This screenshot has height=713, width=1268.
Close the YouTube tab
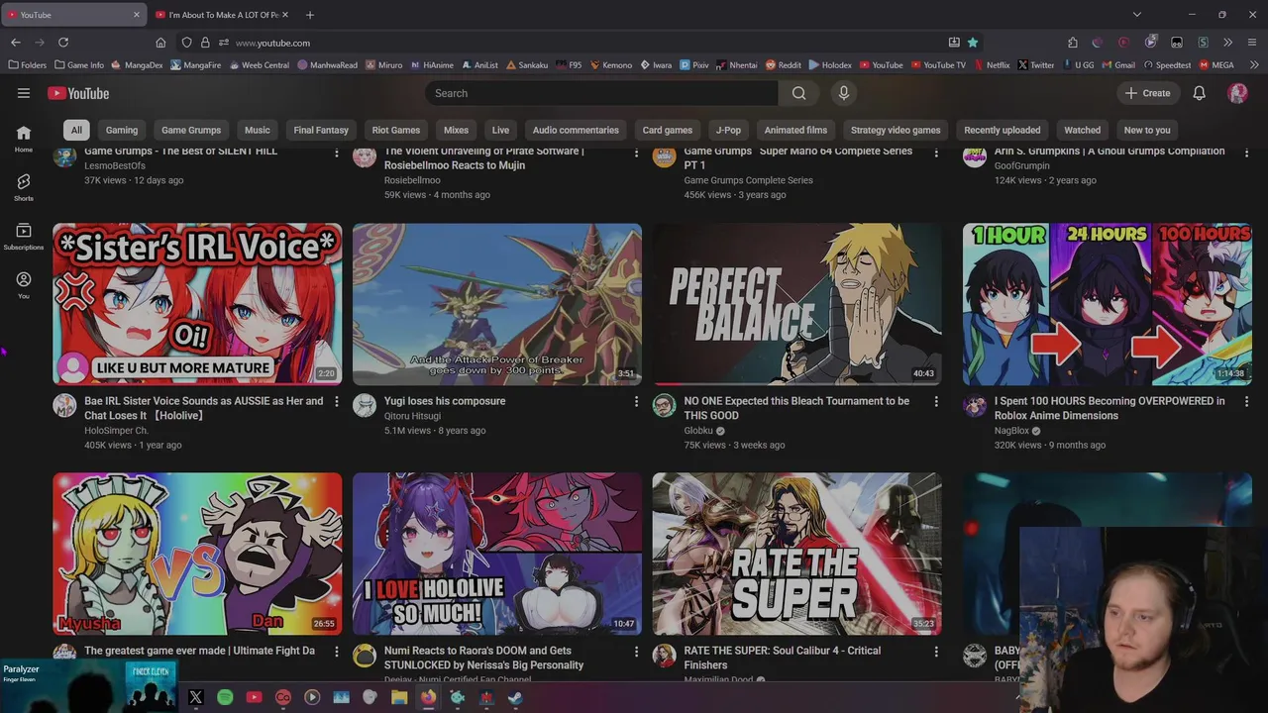[x=137, y=15]
